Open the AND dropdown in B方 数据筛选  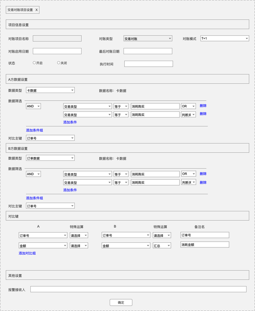(x=33, y=174)
